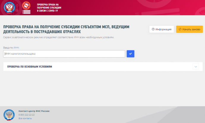Submit ИНН with blue checkmark button
Viewport: 205px width, 123px height.
(130, 54)
